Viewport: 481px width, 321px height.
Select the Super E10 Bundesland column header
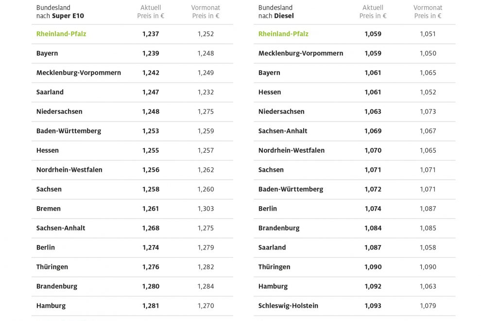60,12
